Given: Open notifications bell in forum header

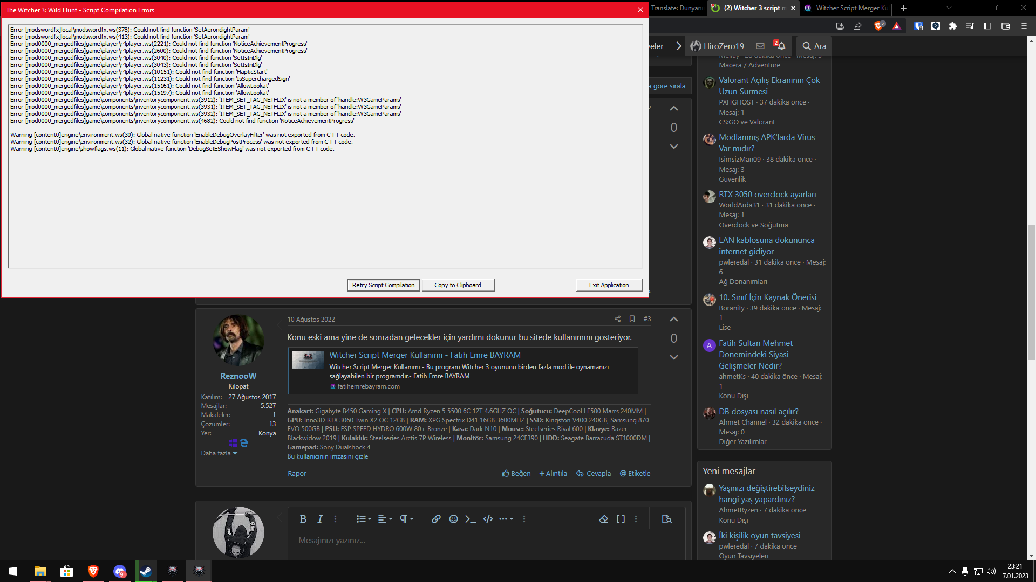Looking at the screenshot, I should [x=781, y=46].
